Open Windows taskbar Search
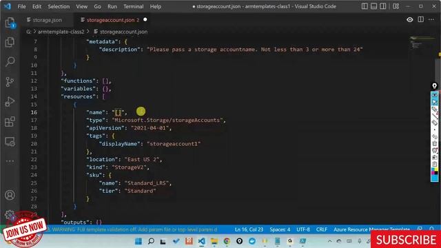 pos(151,241)
